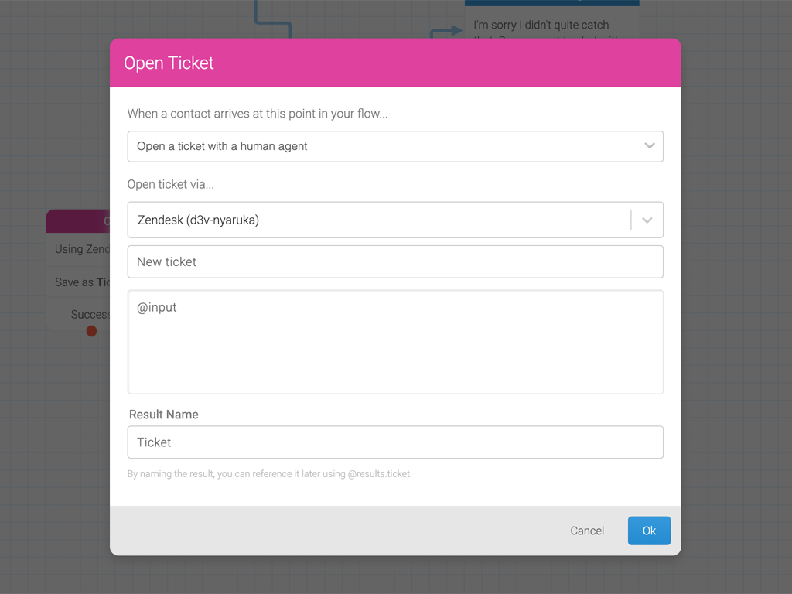The image size is (792, 594).
Task: Click the Result Name label
Action: (x=164, y=415)
